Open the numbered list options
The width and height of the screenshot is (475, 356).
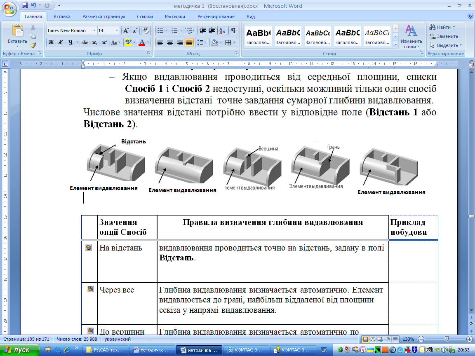pos(181,30)
